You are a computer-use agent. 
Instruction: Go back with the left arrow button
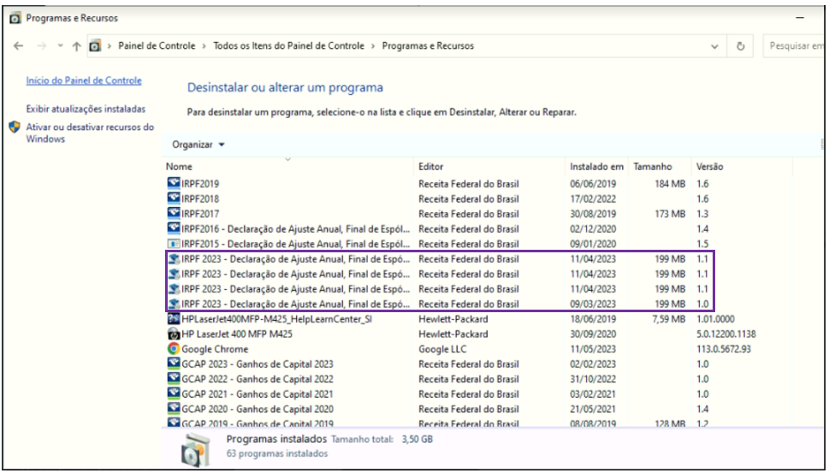tap(19, 46)
